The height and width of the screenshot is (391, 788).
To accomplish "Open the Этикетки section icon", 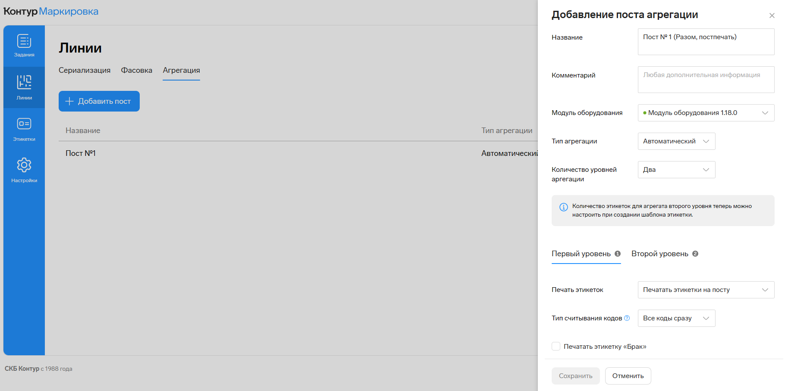I will click(x=24, y=124).
